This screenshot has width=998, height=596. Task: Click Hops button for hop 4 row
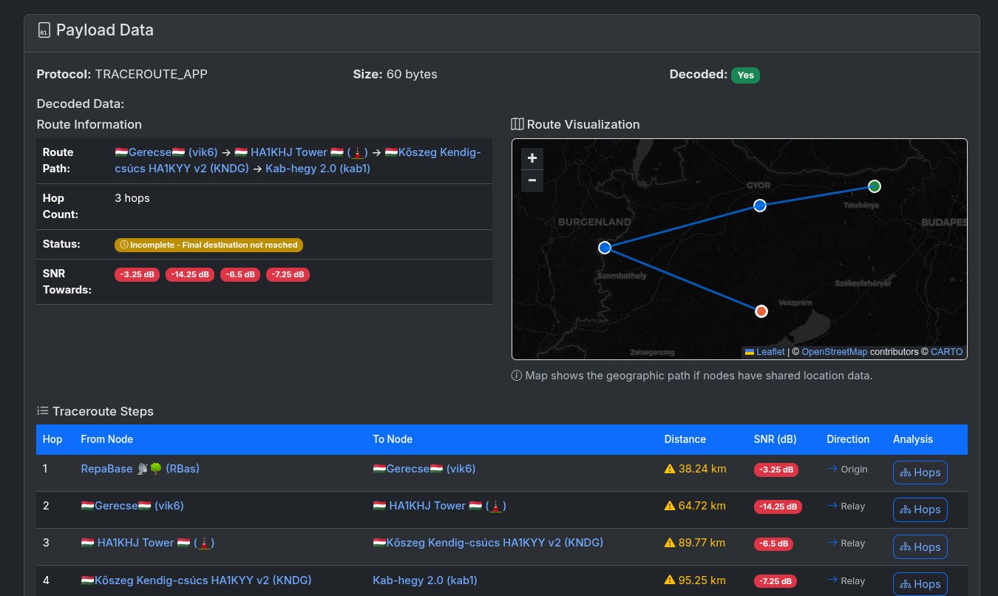(920, 583)
